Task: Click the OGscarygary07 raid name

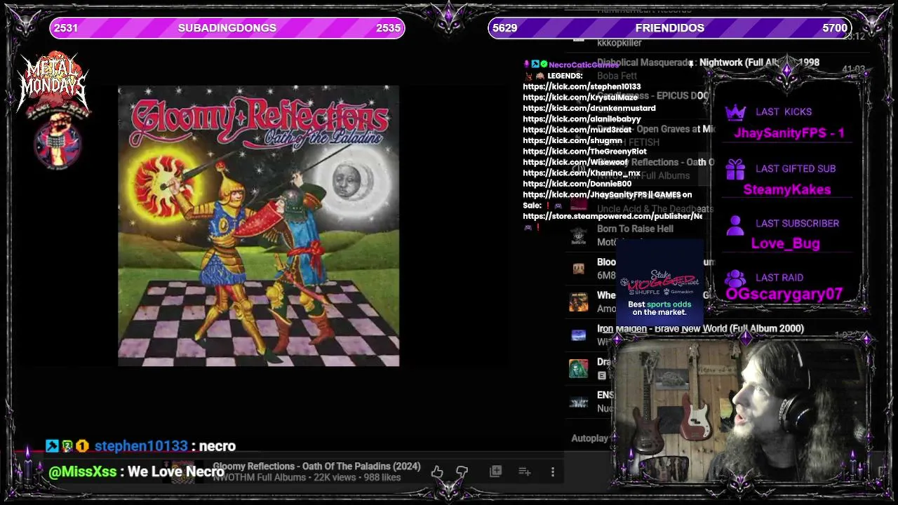Action: (784, 295)
